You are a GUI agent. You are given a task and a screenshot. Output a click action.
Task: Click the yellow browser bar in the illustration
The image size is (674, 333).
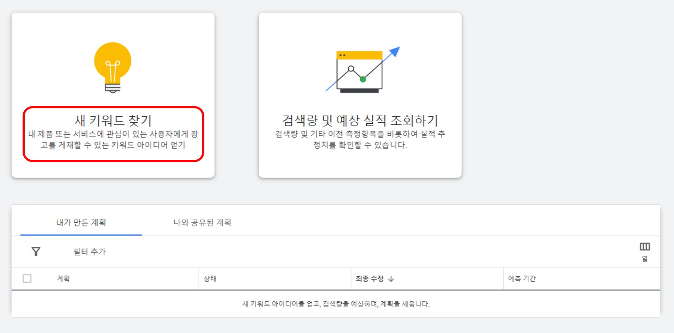click(359, 55)
